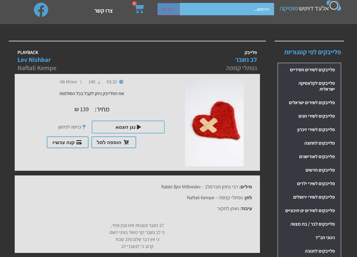Click the music note icon beside 140
The height and width of the screenshot is (257, 357).
point(99,82)
